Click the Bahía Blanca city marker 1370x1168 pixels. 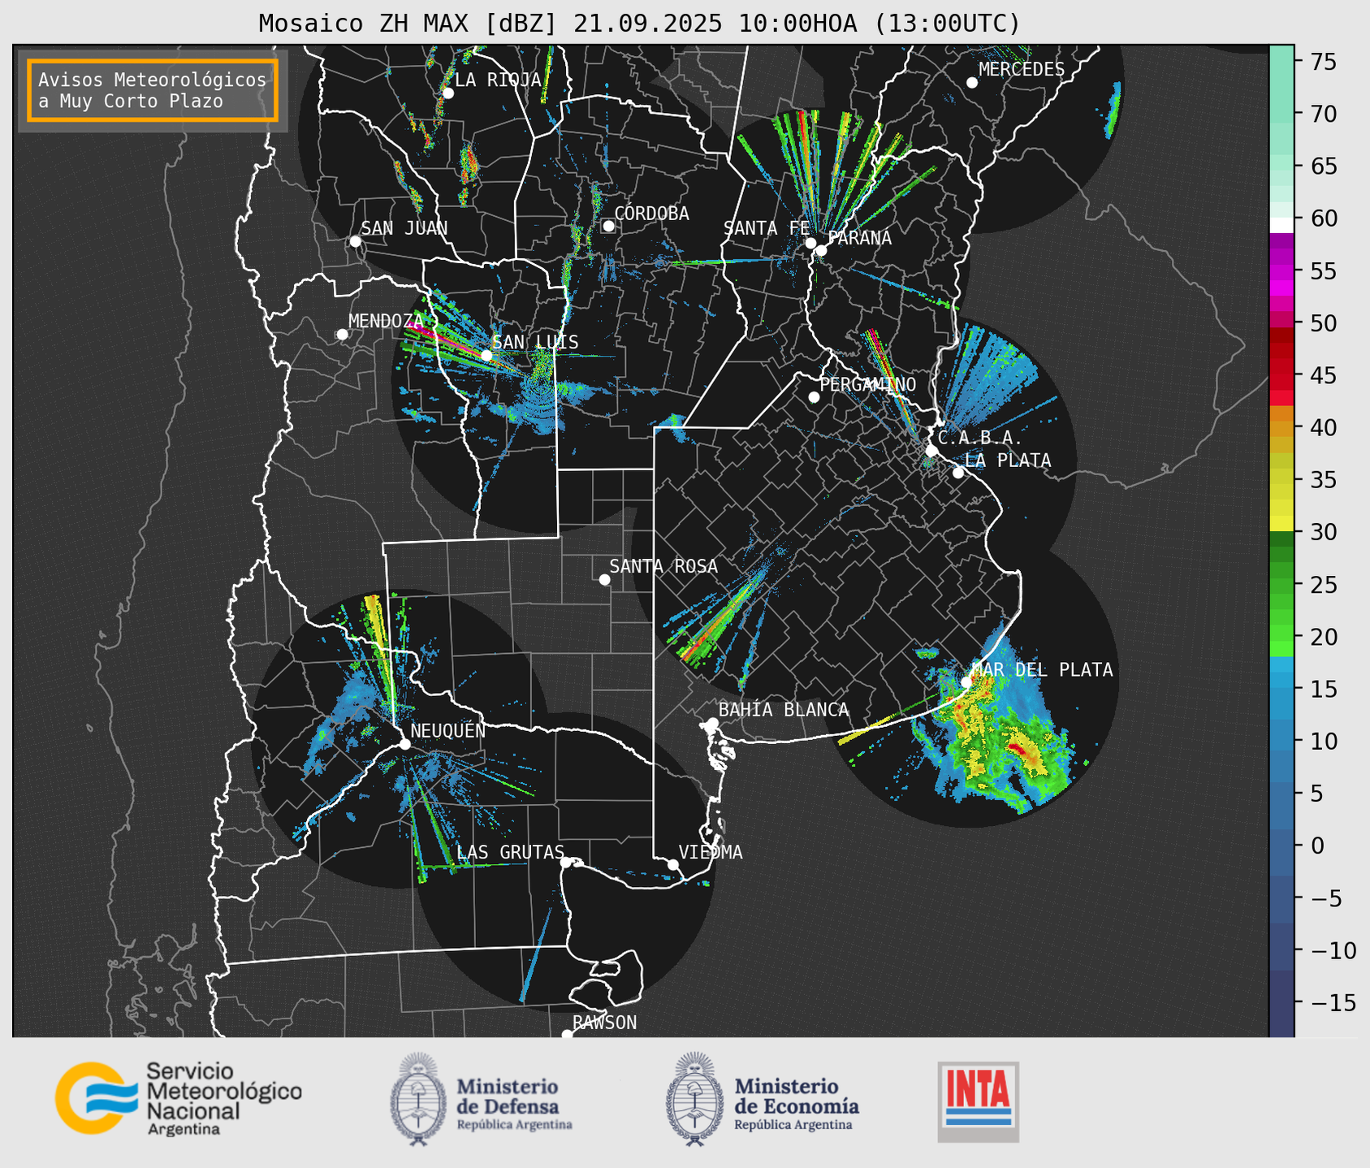[712, 723]
